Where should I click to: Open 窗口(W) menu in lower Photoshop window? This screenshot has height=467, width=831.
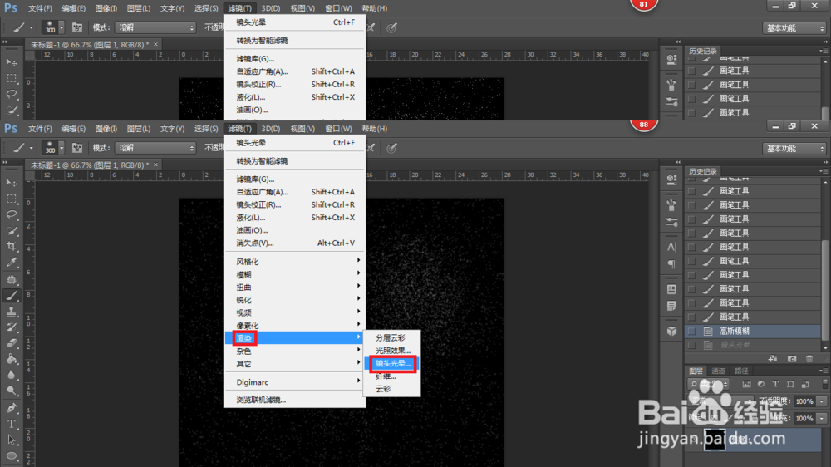[338, 129]
